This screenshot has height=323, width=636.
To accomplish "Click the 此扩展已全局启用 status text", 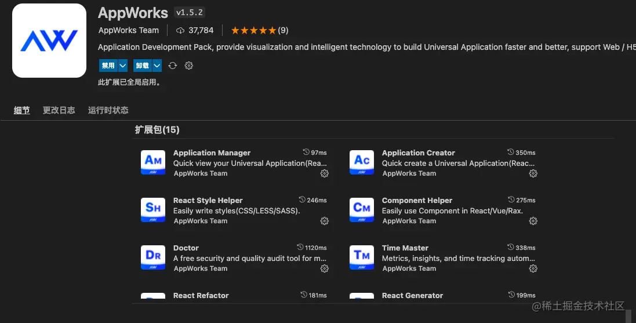I will coord(129,82).
